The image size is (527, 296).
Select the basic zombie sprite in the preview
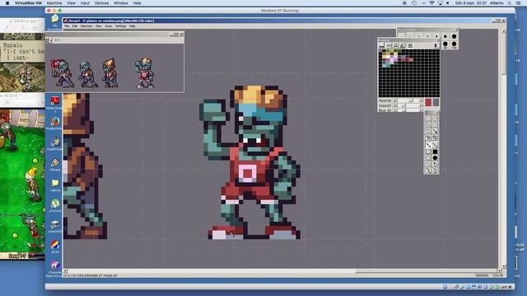87,74
